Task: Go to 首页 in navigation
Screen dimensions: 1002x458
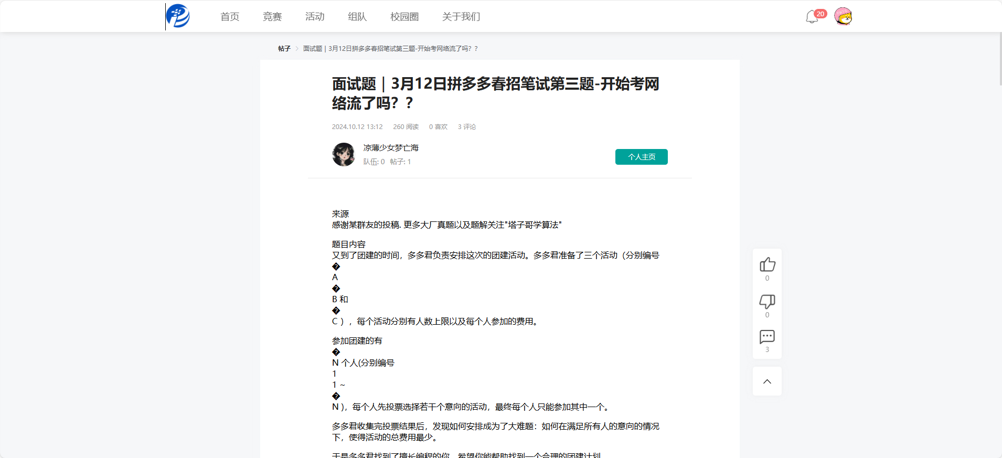Action: [x=230, y=17]
